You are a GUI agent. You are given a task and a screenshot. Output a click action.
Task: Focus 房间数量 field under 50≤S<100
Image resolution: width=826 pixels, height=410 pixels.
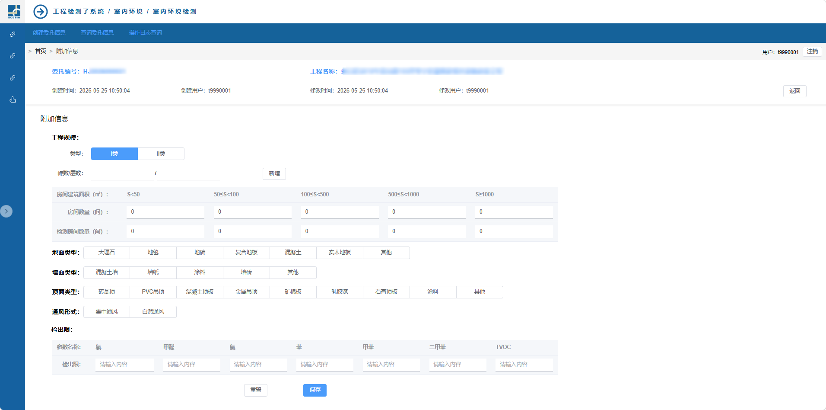click(253, 212)
